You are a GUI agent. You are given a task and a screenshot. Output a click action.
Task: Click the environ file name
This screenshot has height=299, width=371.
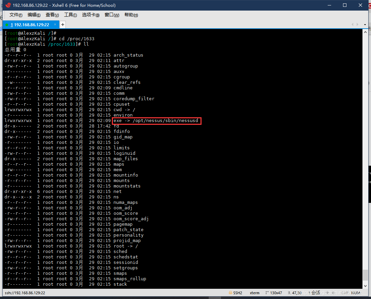click(x=123, y=115)
